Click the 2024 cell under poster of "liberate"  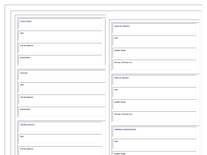154,92
